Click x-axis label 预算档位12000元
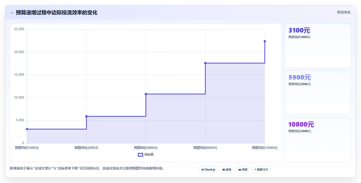The height and width of the screenshot is (183, 361). pos(265,148)
